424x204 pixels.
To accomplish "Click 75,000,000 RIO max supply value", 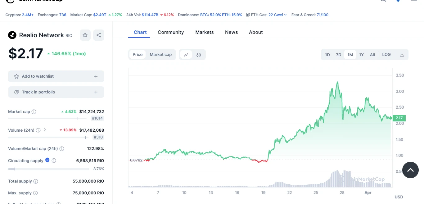I will click(x=88, y=193).
